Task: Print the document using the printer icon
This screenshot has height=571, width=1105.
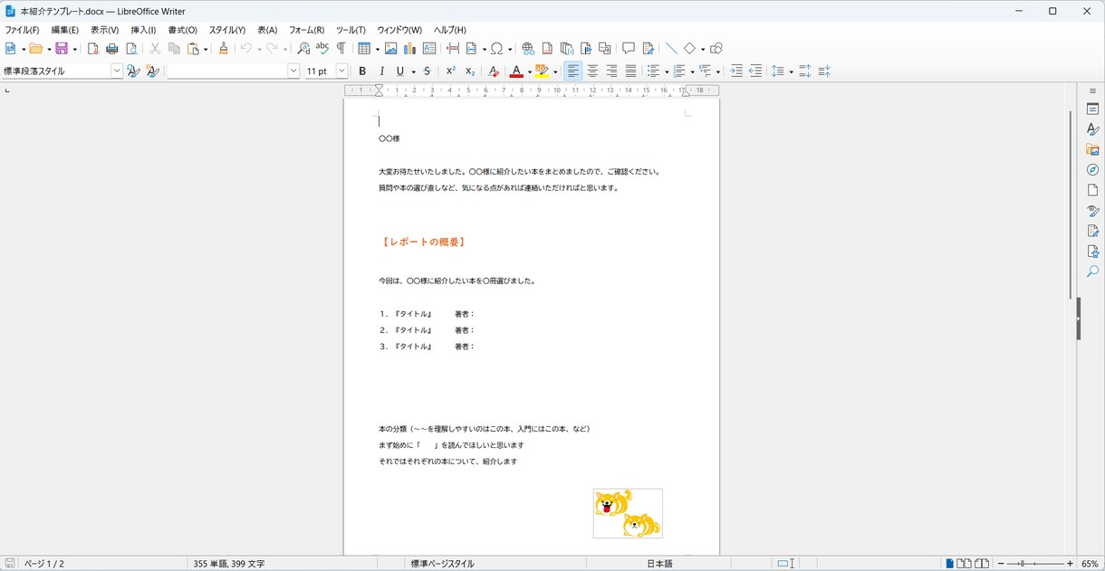Action: (112, 49)
